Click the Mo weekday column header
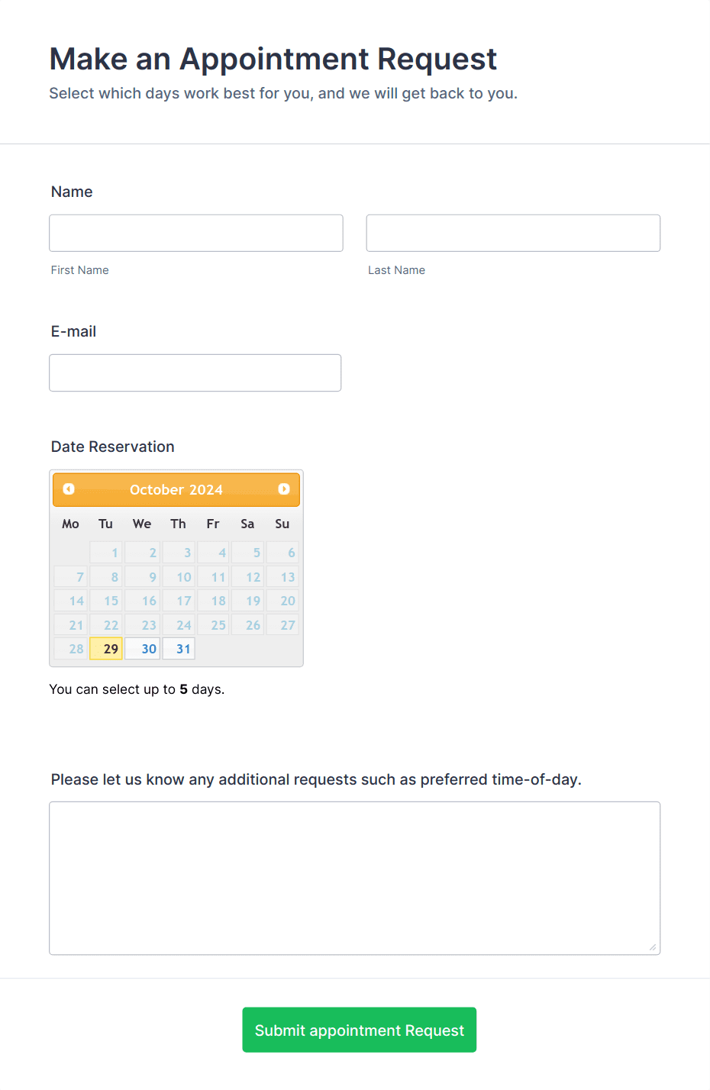The image size is (710, 1090). click(x=70, y=524)
